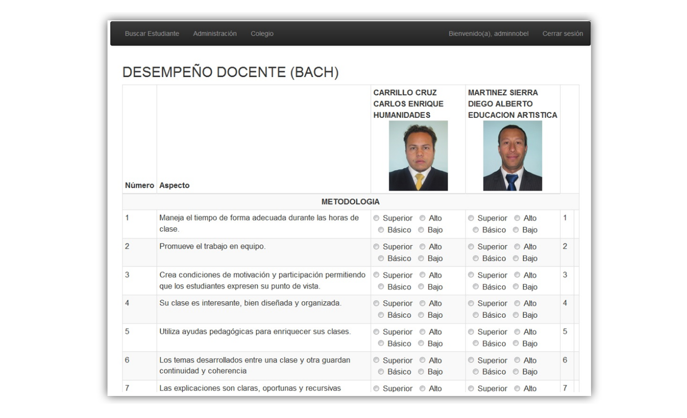Select Básico for Martinez on question 1
This screenshot has width=687, height=418.
pyautogui.click(x=476, y=230)
